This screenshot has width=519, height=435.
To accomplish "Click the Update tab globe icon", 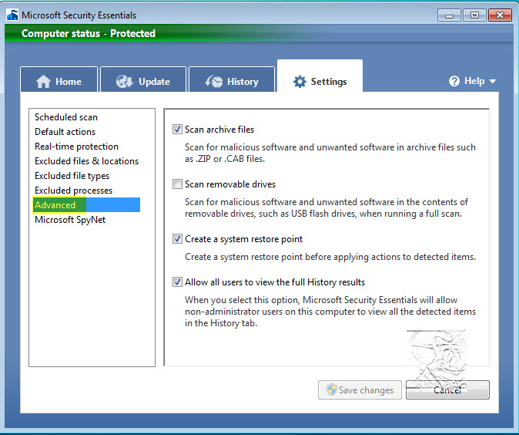I will pos(125,82).
